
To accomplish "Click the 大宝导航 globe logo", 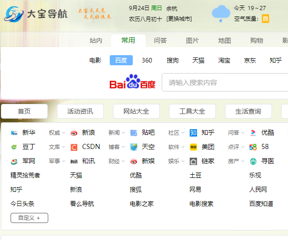I will [14, 14].
